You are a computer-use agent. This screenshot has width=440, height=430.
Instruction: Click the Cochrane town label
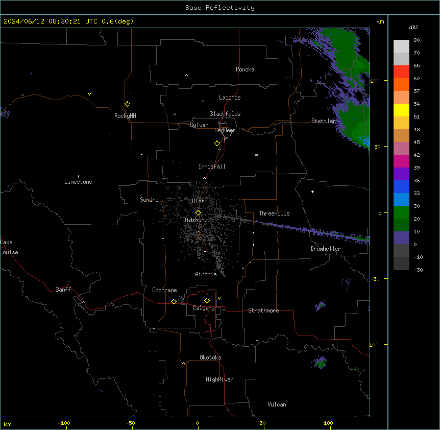[164, 290]
